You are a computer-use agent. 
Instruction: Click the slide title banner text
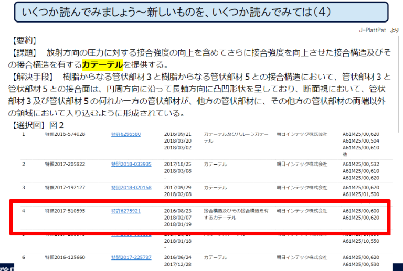[176, 12]
